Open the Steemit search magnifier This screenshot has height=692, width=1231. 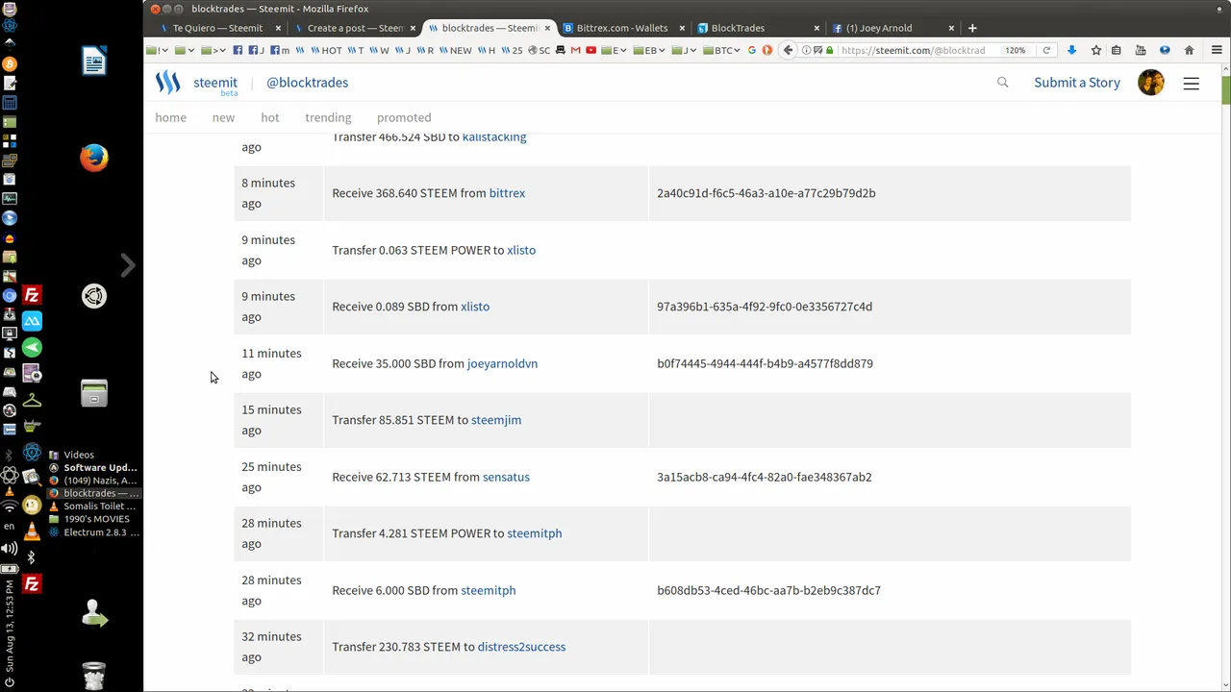coord(1002,83)
